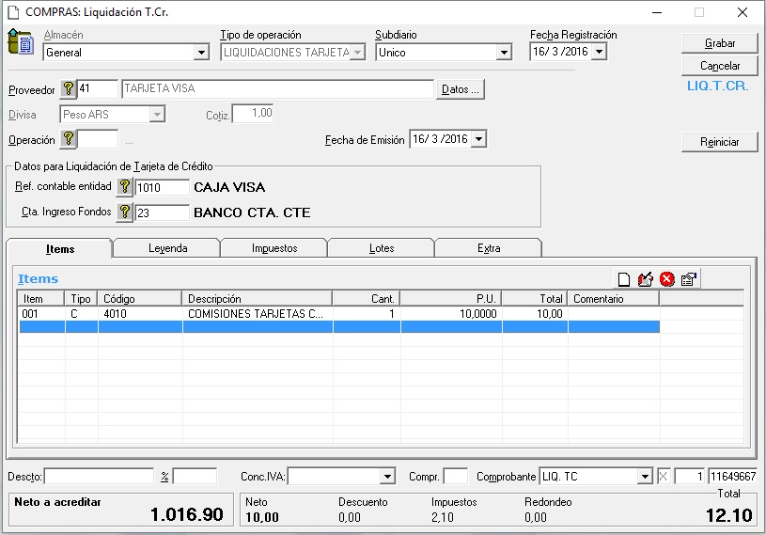Click the Comentario column header
The image size is (766, 535).
click(x=613, y=298)
